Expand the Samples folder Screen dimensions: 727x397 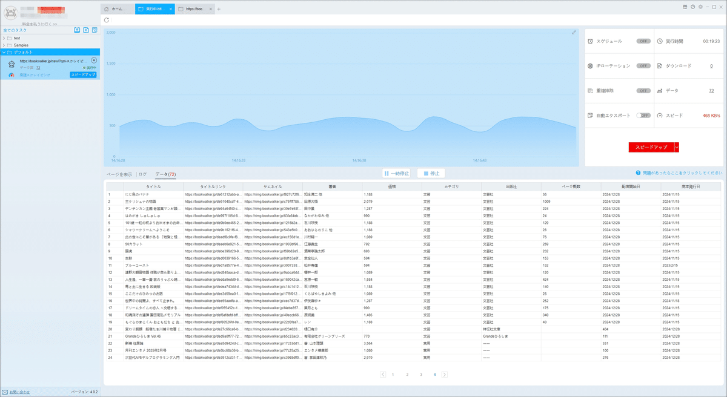pos(4,45)
